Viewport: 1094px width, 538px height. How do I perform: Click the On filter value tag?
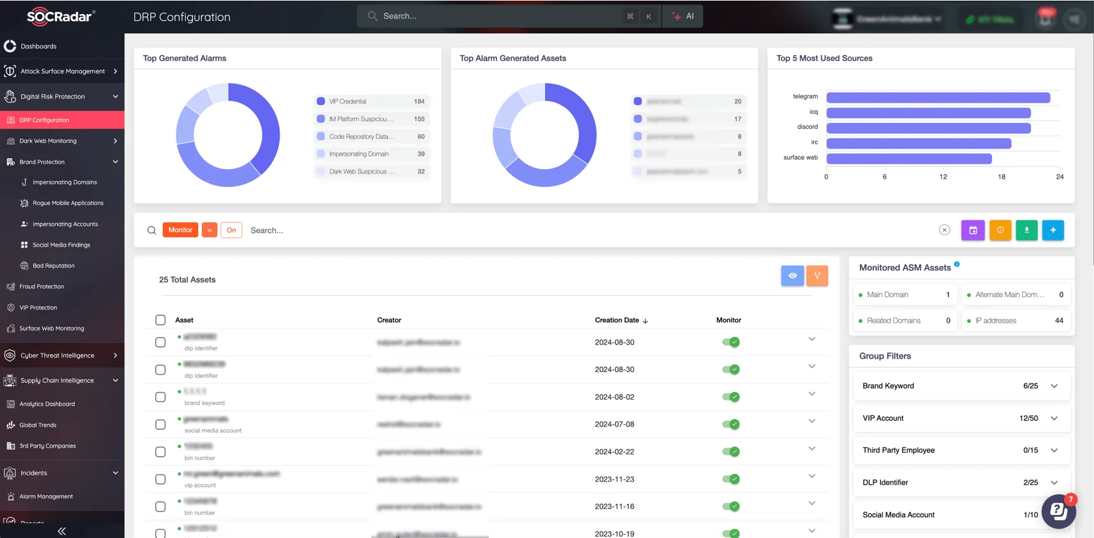coord(231,230)
